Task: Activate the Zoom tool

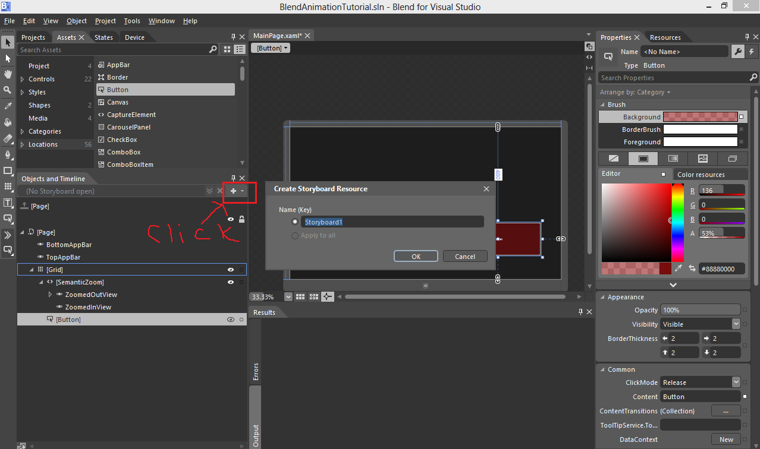Action: point(8,89)
